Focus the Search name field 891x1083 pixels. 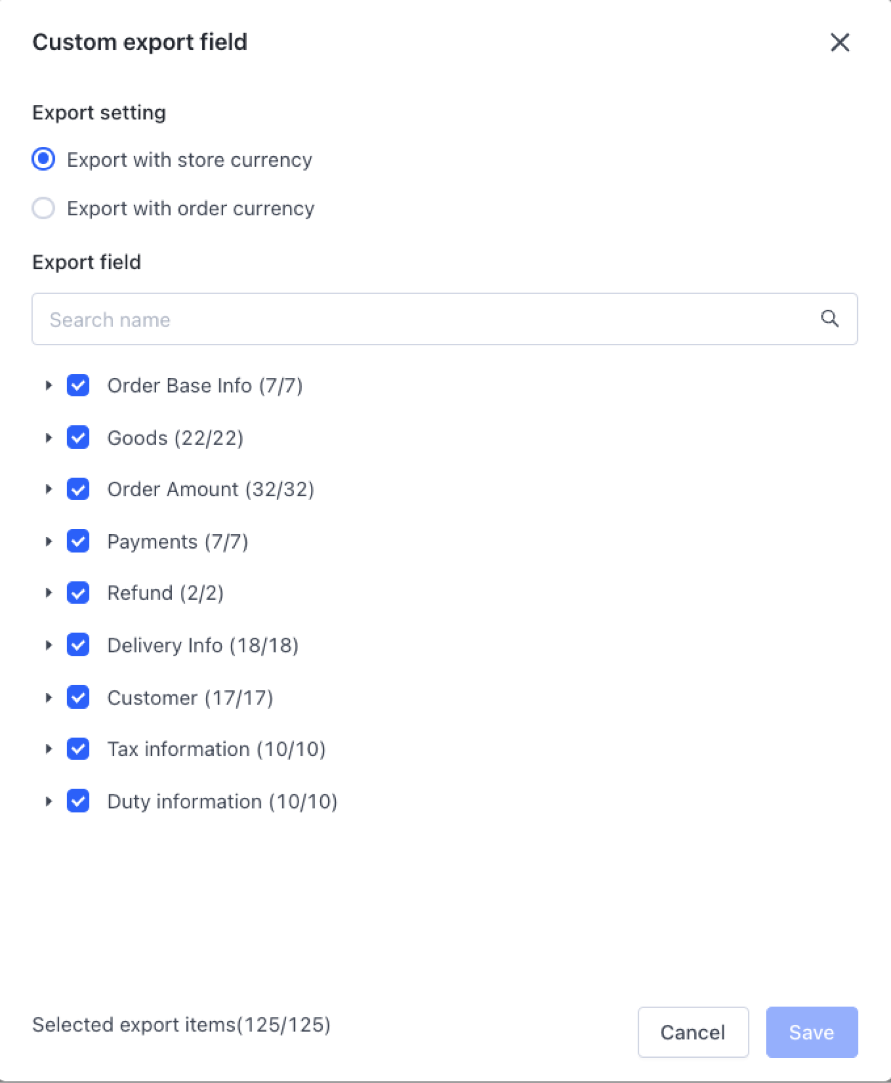419,319
